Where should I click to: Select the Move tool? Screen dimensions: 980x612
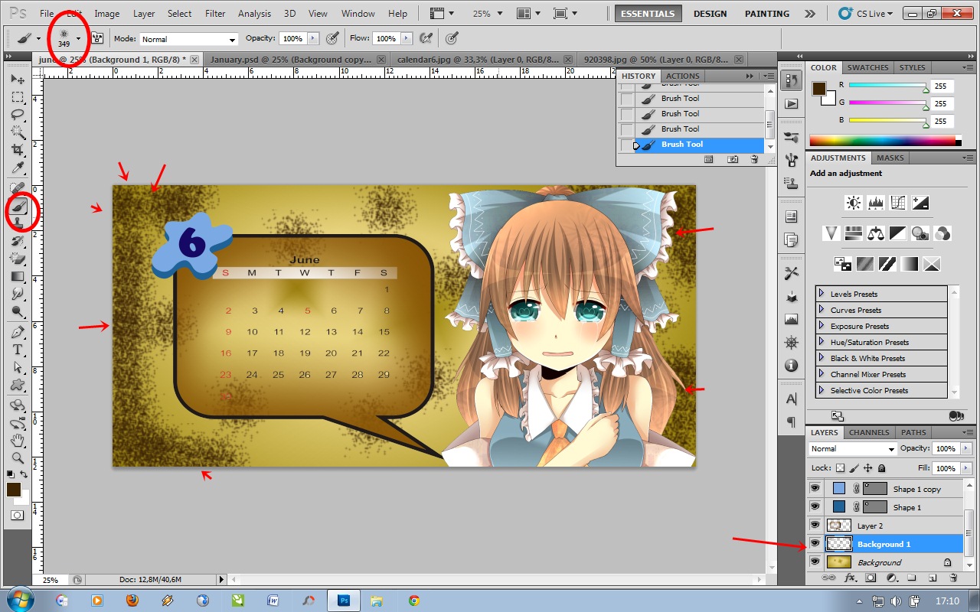tap(18, 80)
